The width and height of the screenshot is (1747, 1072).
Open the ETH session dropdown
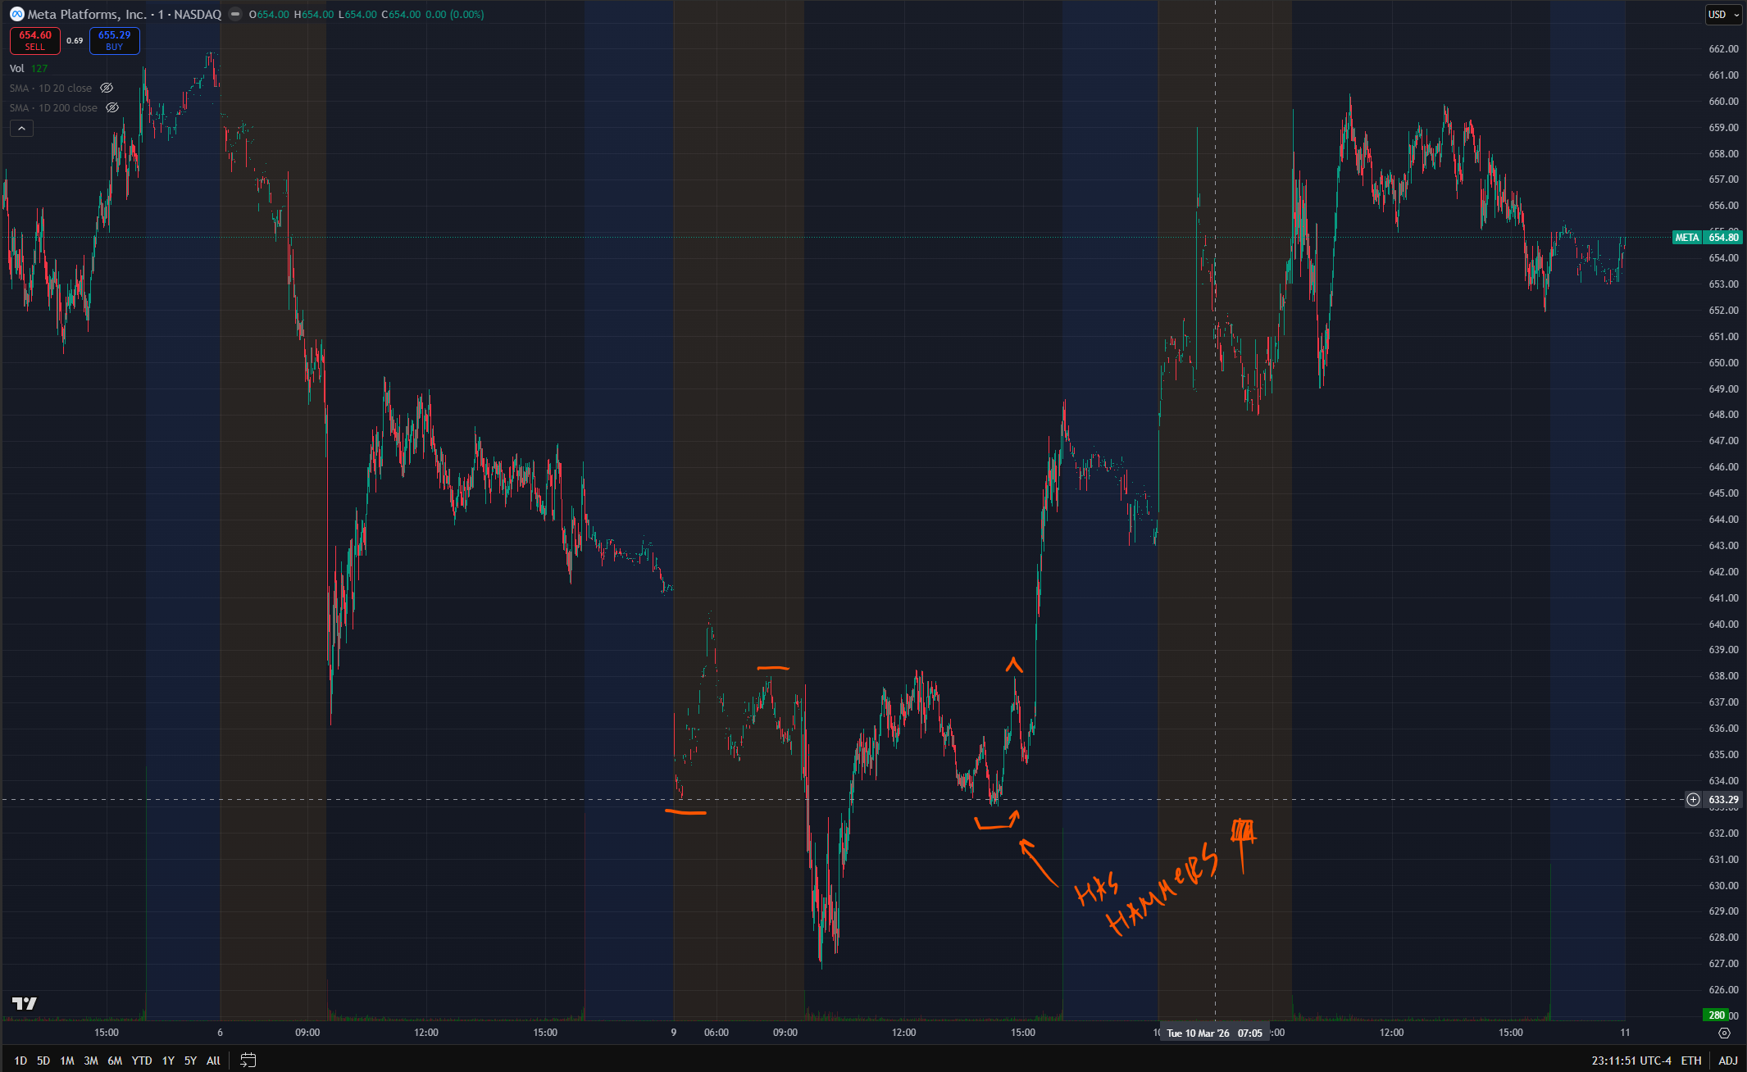click(x=1690, y=1061)
